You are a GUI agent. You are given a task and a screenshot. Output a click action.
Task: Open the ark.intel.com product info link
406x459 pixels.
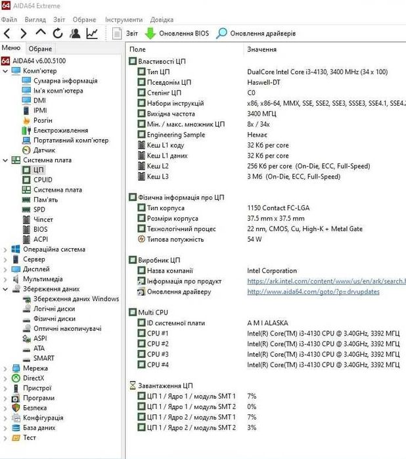point(327,281)
